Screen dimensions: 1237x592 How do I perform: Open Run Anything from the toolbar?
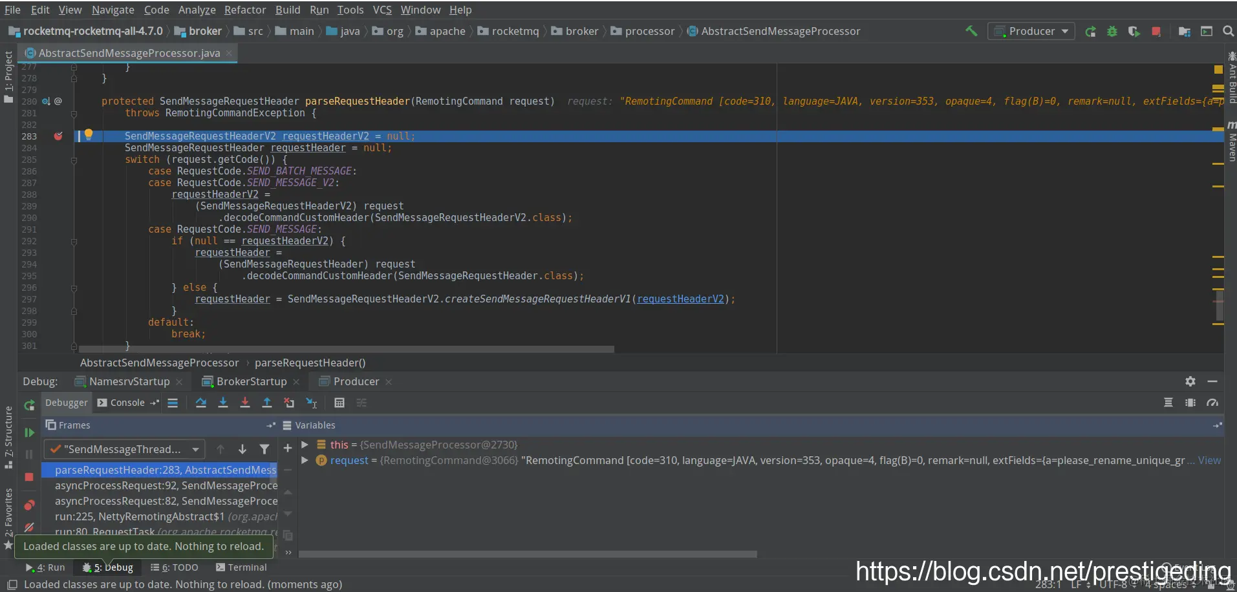coord(1207,31)
